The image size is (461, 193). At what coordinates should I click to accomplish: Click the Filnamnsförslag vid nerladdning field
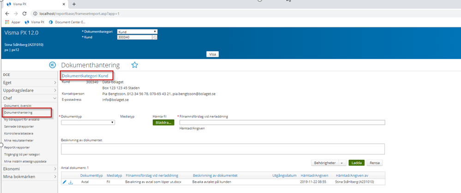coord(282,123)
